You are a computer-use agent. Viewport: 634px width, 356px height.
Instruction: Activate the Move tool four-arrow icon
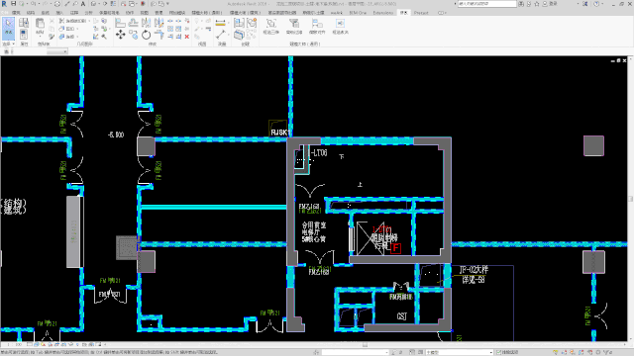point(121,35)
